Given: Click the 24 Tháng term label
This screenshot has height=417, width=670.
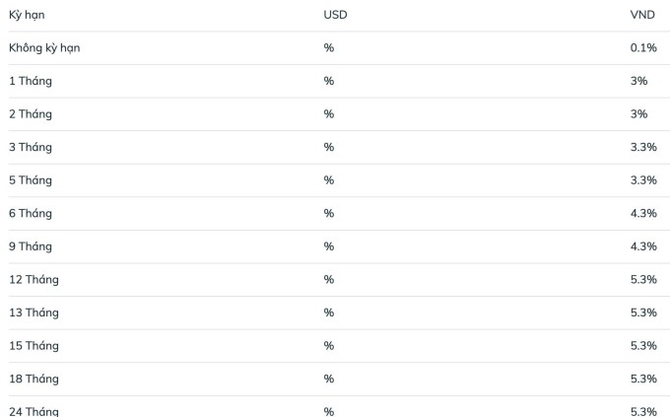Looking at the screenshot, I should click(x=33, y=411).
